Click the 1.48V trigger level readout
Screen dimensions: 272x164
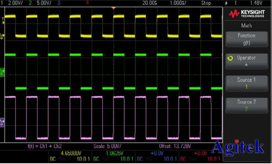256,3
